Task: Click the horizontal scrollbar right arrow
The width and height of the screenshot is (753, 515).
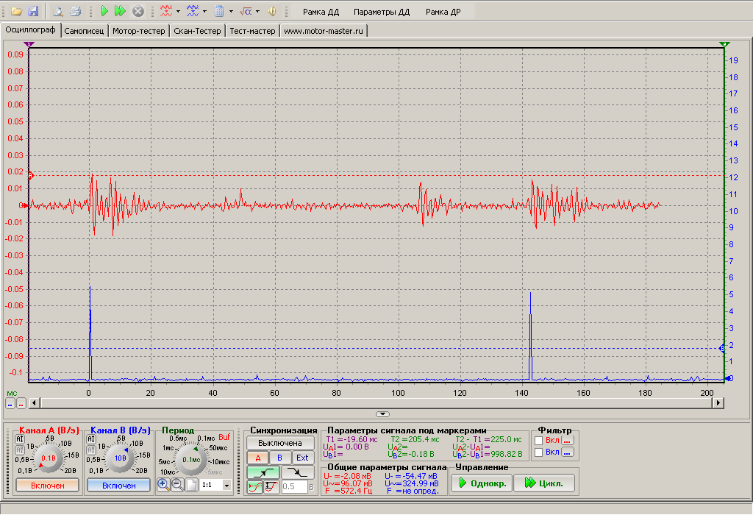Action: pyautogui.click(x=718, y=402)
